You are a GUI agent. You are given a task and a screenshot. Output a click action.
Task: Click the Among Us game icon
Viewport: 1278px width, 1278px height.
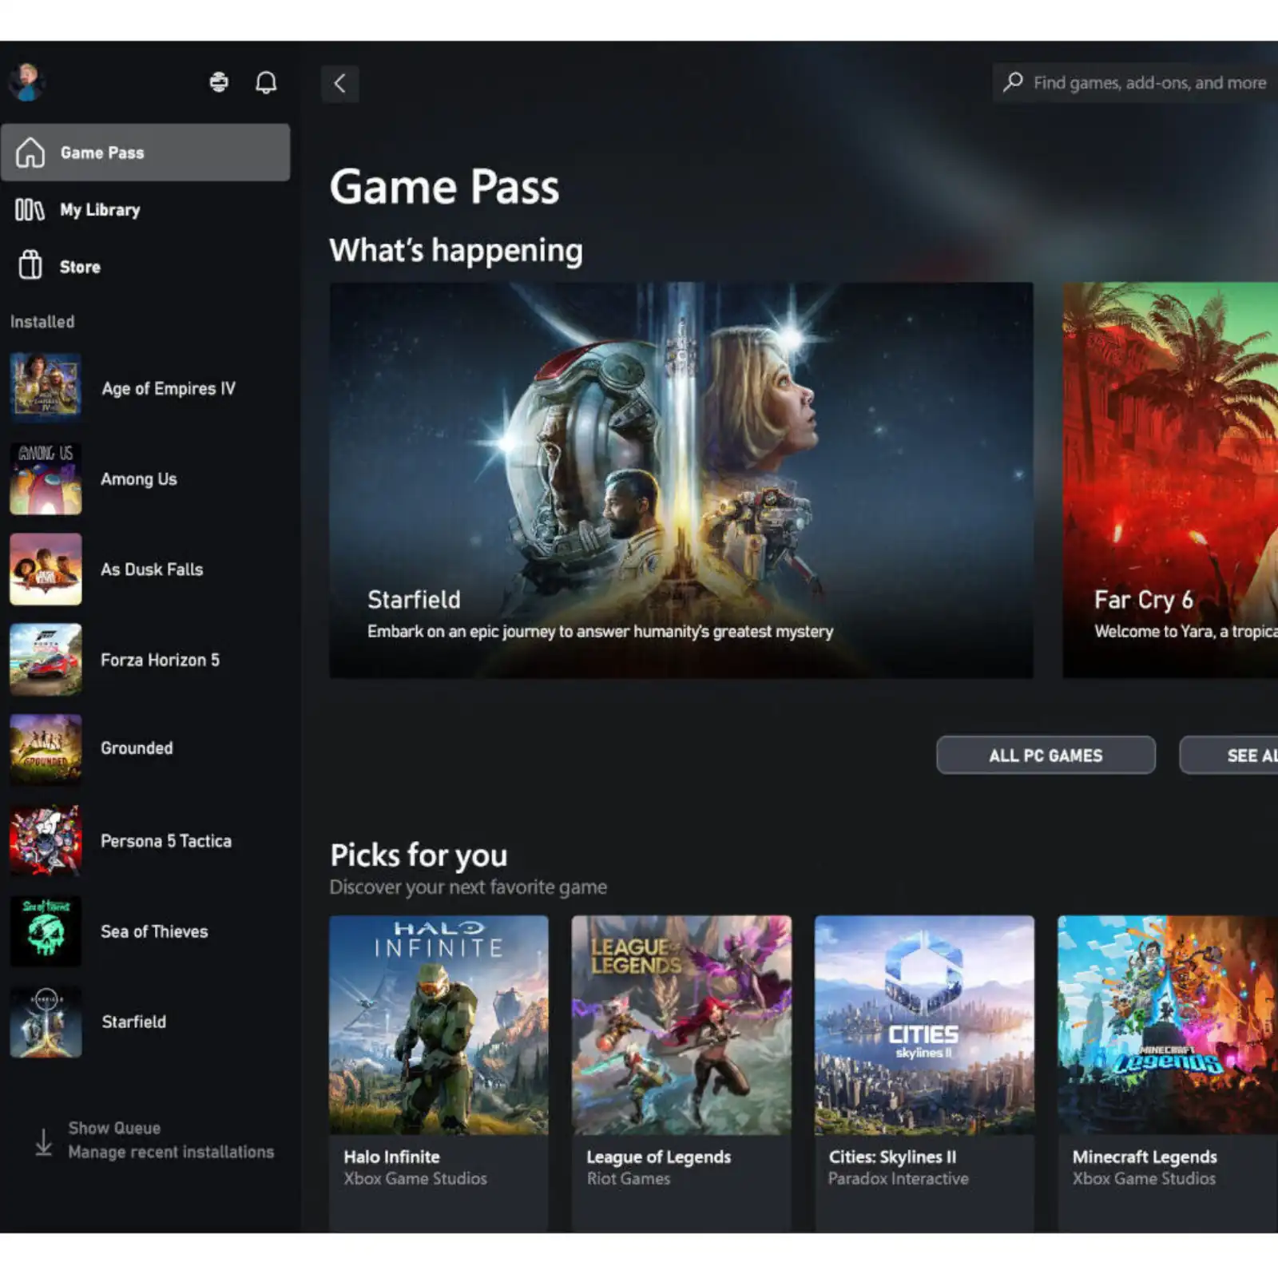(46, 479)
